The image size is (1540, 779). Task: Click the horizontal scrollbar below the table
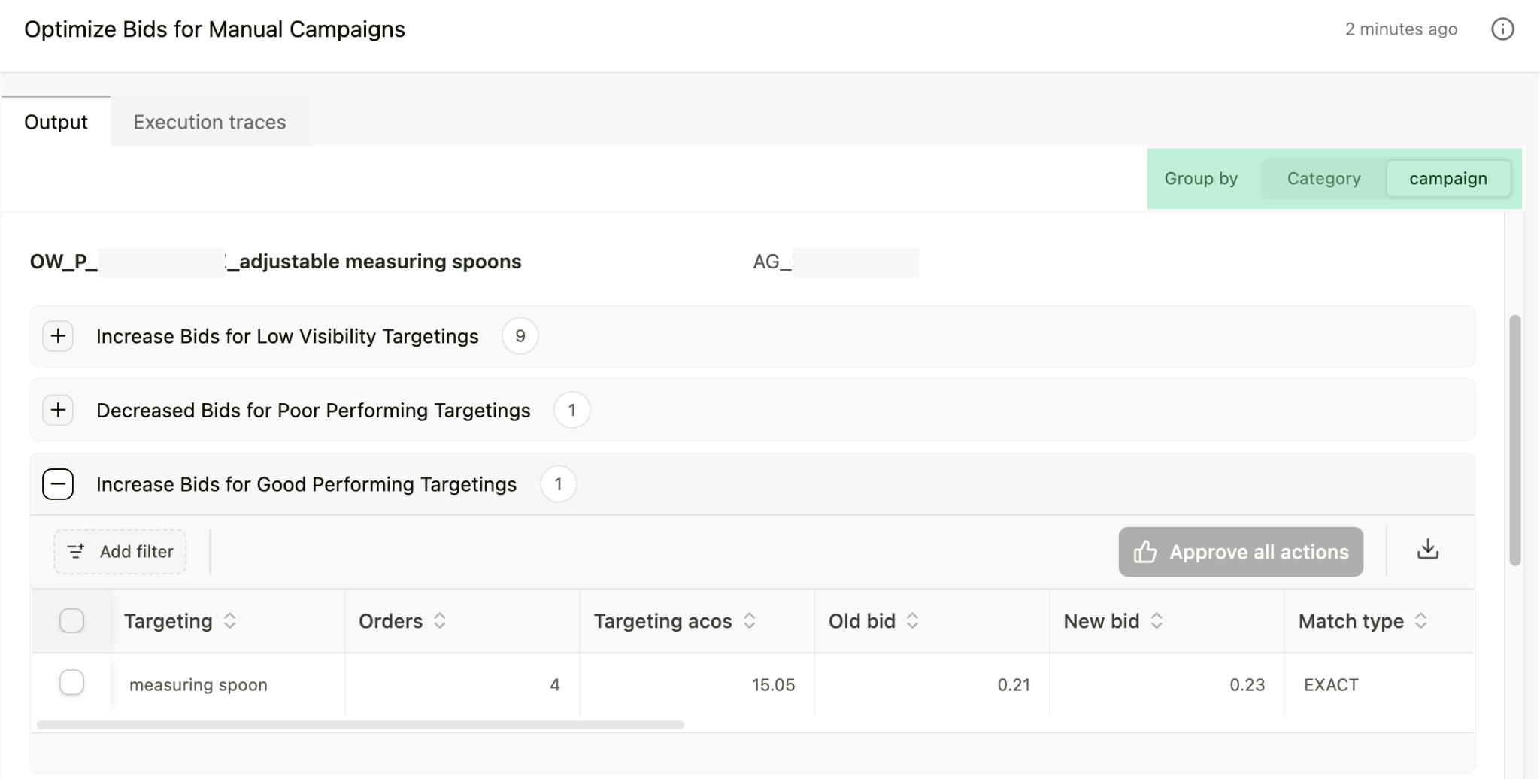pos(361,725)
